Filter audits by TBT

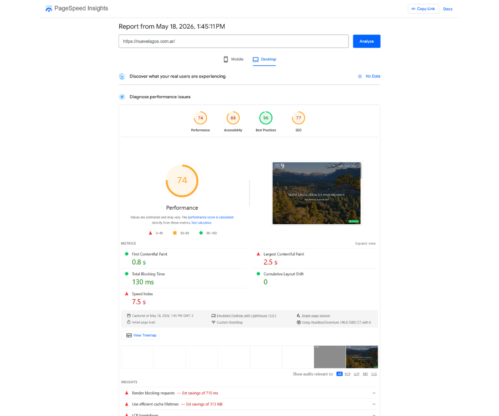coord(365,374)
